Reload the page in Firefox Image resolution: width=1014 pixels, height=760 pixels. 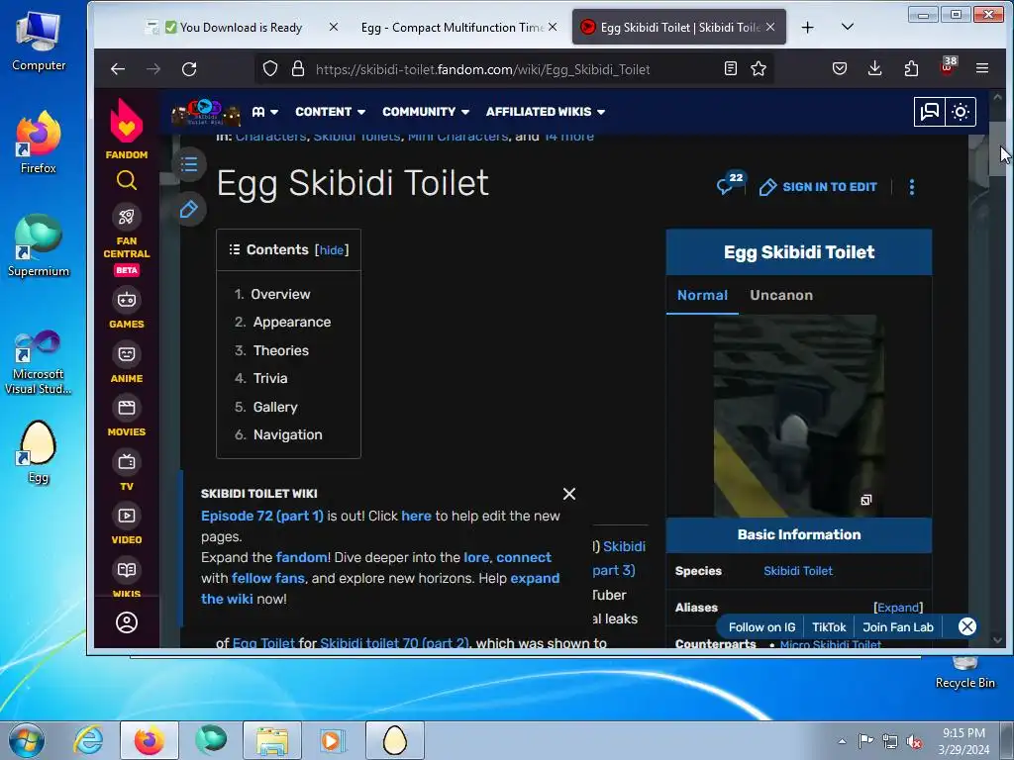pyautogui.click(x=189, y=69)
